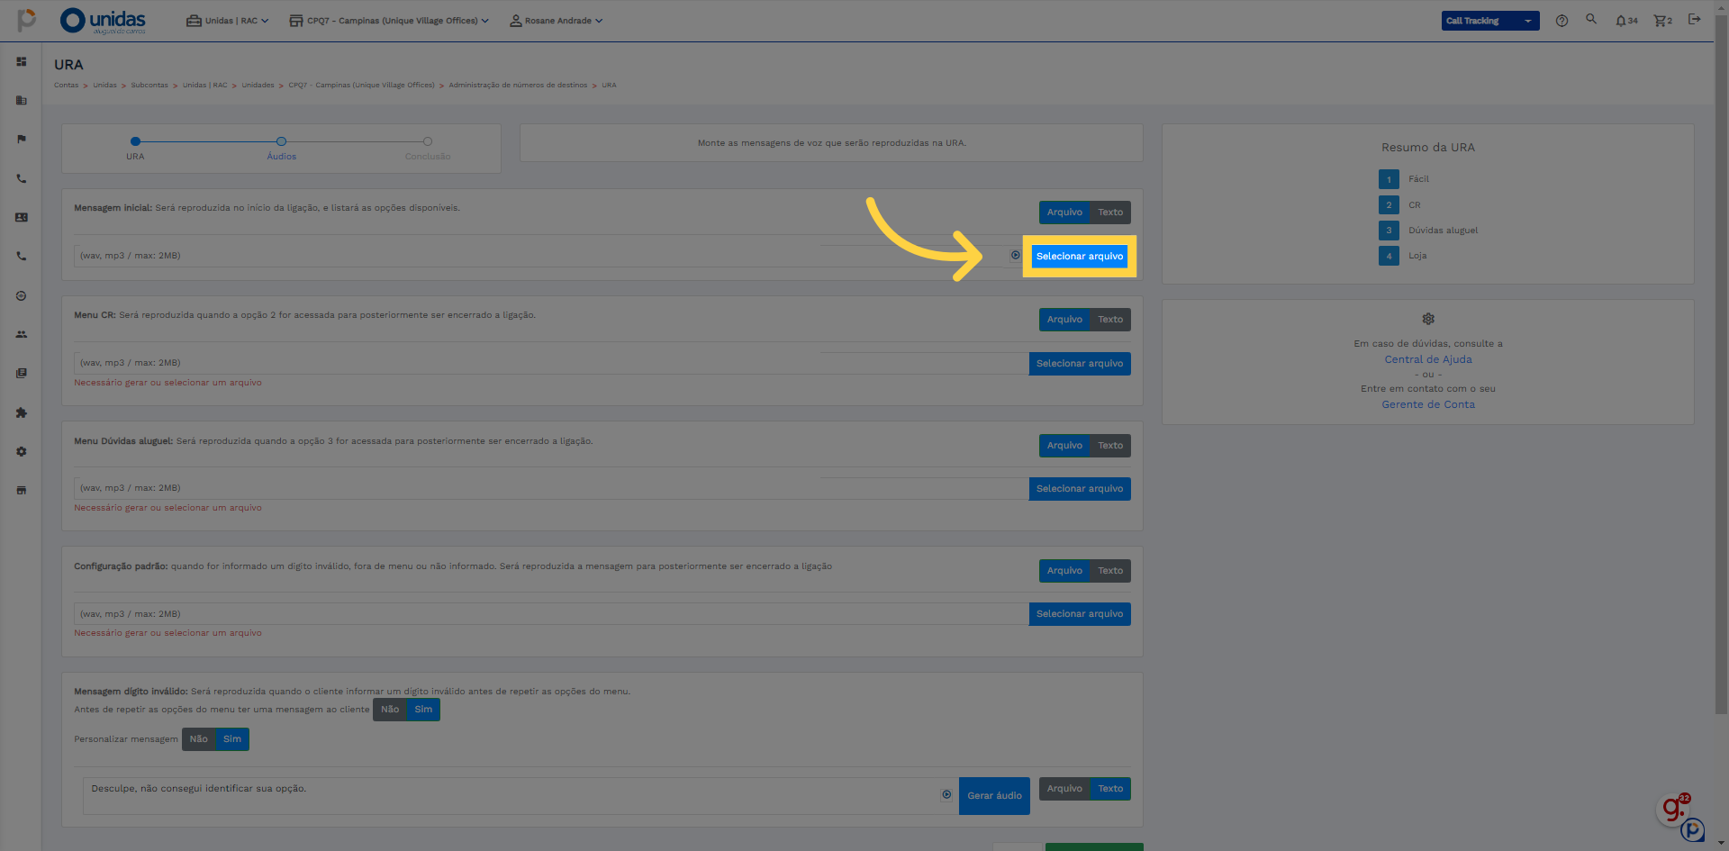Screen dimensions: 1729x851
Task: Select Arquivo for invalid digit message
Action: 1064,789
